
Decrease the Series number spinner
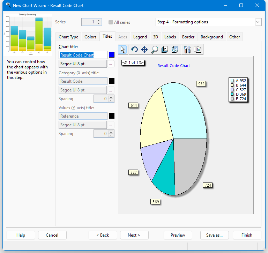click(99, 24)
